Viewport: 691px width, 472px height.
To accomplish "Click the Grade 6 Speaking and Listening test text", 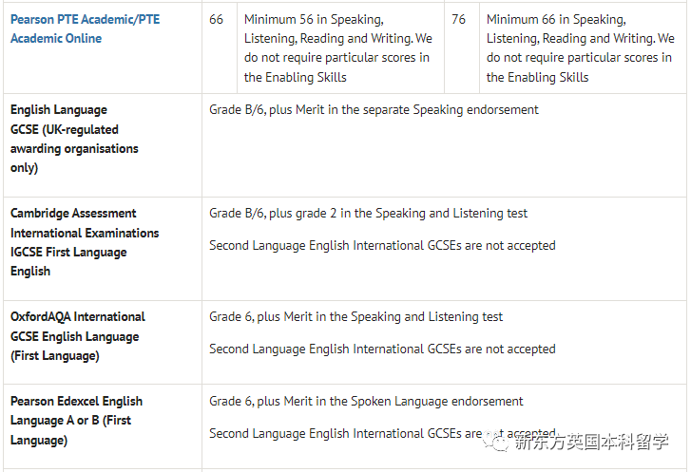I will point(355,316).
